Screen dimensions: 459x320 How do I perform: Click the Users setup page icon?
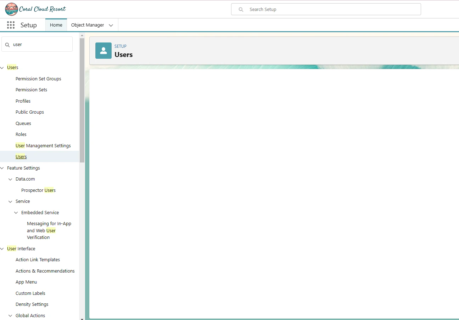point(103,51)
